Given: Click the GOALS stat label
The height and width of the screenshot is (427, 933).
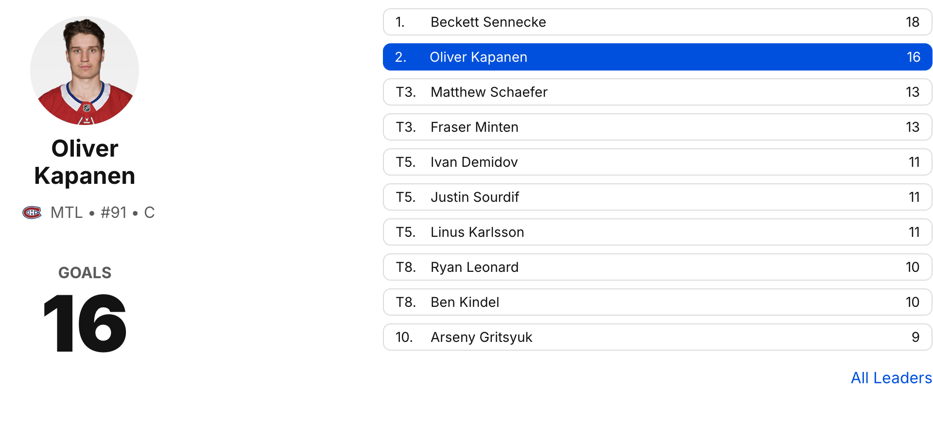Looking at the screenshot, I should tap(85, 273).
